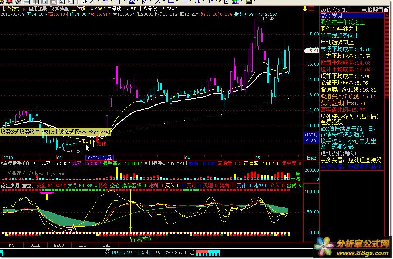Screen dimensions: 393x259
Task: Switch to the DMI indicator tab
Action: click(x=107, y=245)
